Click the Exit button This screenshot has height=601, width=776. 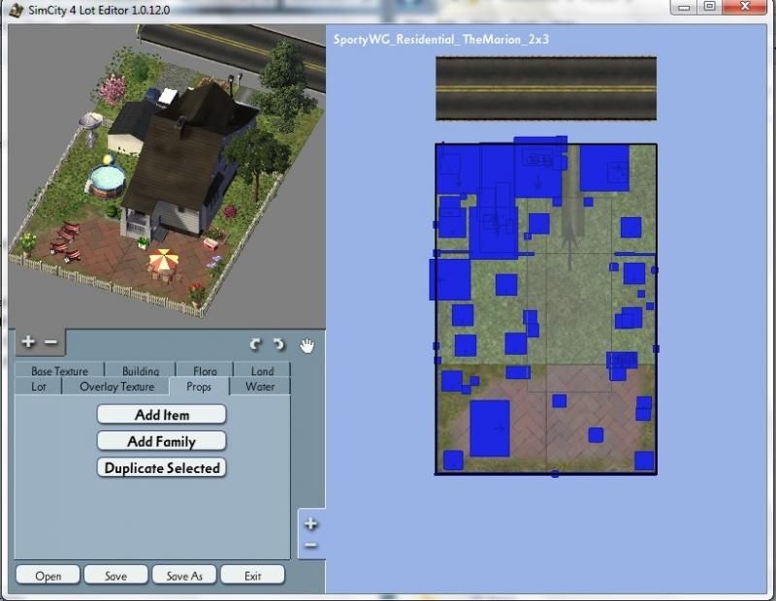point(252,576)
